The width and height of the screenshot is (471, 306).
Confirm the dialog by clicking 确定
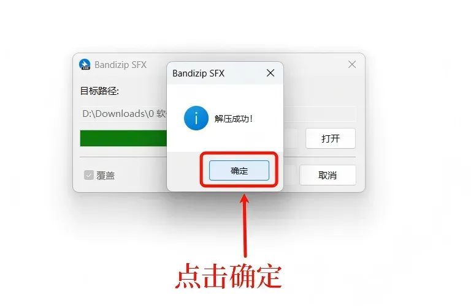[x=239, y=171]
